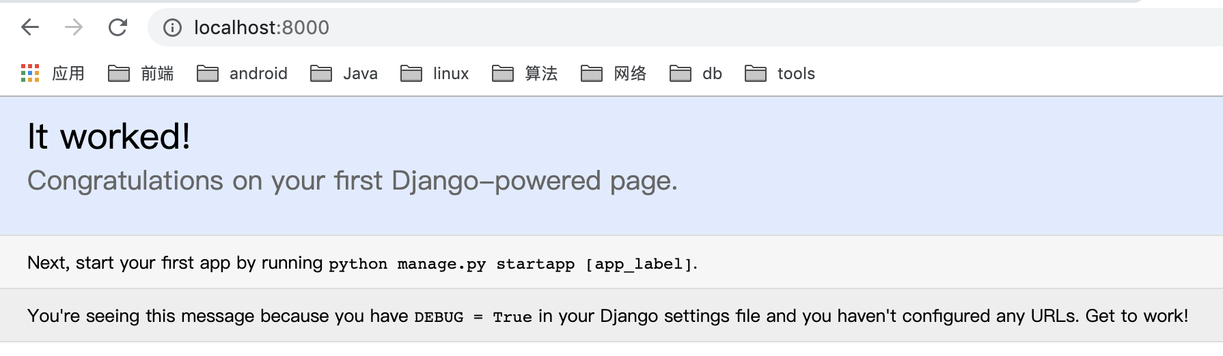The image size is (1223, 356).
Task: Open the db bookmarks folder
Action: pos(696,73)
